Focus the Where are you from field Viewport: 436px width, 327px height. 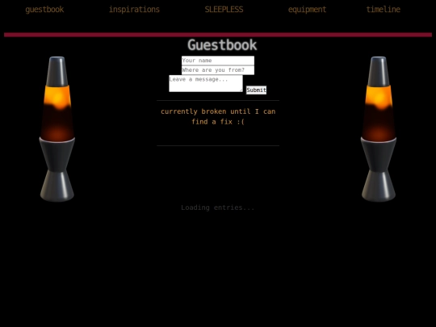(218, 70)
